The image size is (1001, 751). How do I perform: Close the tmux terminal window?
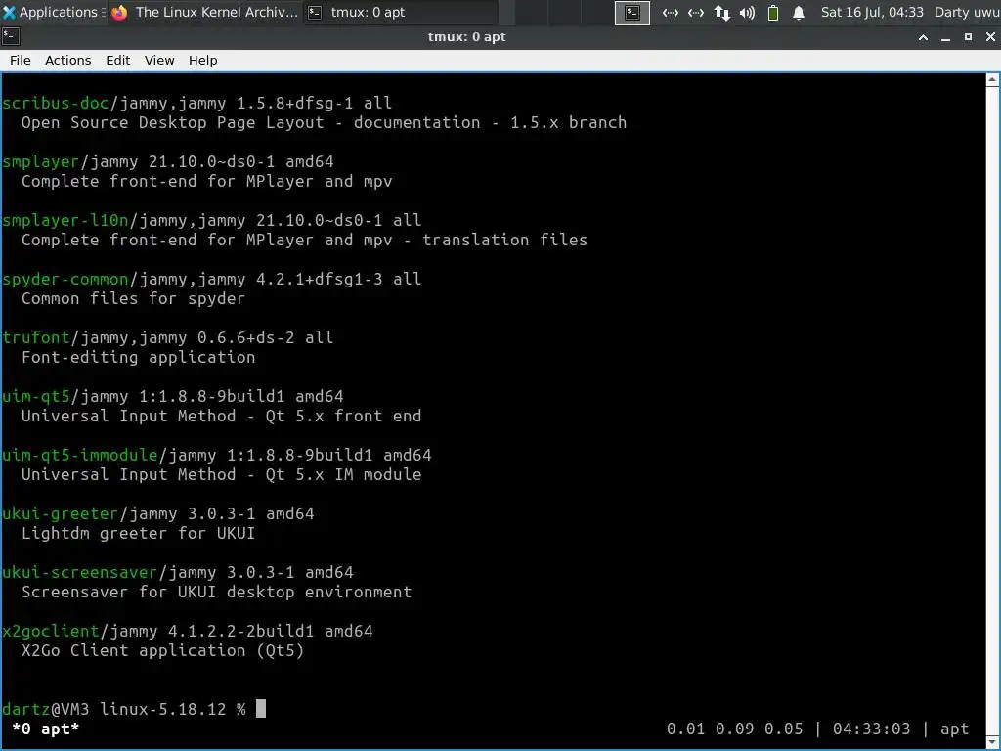click(990, 38)
